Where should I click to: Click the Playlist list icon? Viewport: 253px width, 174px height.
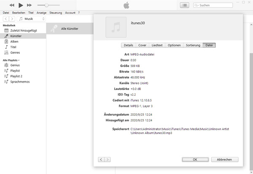pyautogui.click(x=6, y=71)
